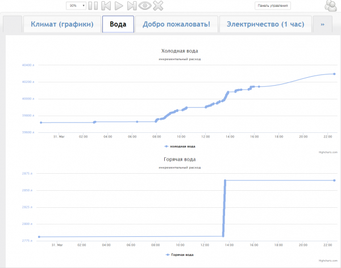Screen dimensions: 341x268
Task: Click the blank leftmost tab
Action: 12,24
